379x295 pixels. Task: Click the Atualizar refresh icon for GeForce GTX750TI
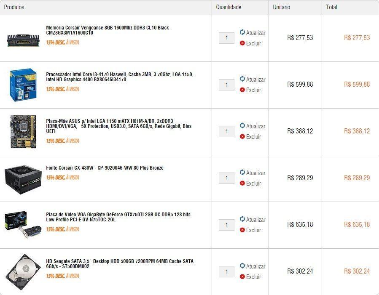242,219
